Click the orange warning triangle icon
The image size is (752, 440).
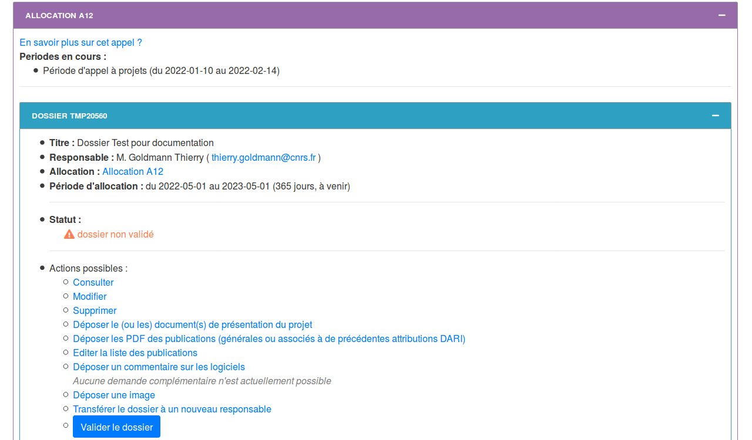tap(69, 235)
